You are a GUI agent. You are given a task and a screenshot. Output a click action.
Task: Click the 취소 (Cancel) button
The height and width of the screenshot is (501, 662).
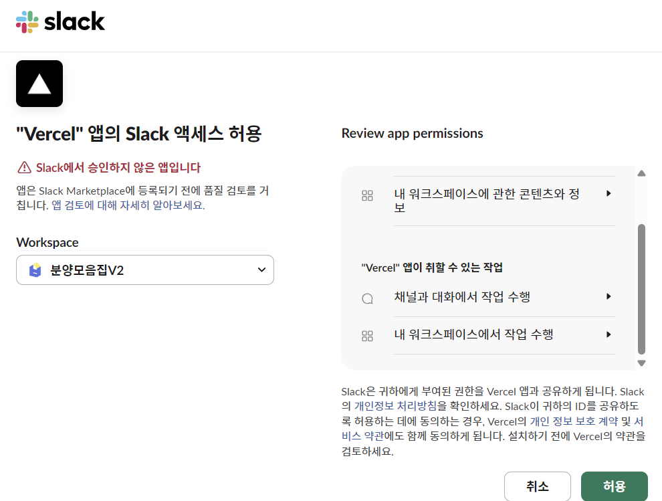pos(538,486)
